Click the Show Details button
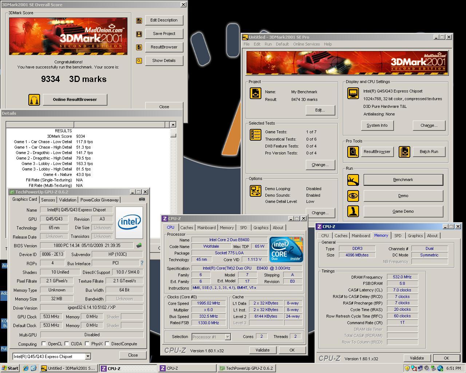The image size is (466, 373). pos(164,60)
